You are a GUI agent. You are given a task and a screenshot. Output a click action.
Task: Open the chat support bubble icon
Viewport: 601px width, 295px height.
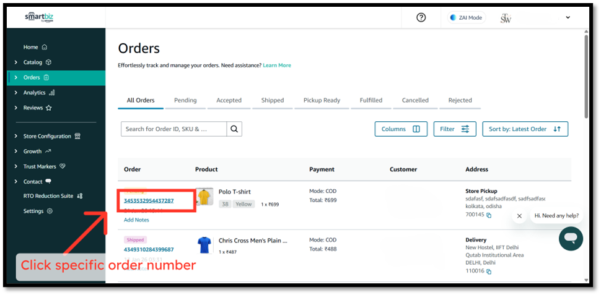pos(570,238)
